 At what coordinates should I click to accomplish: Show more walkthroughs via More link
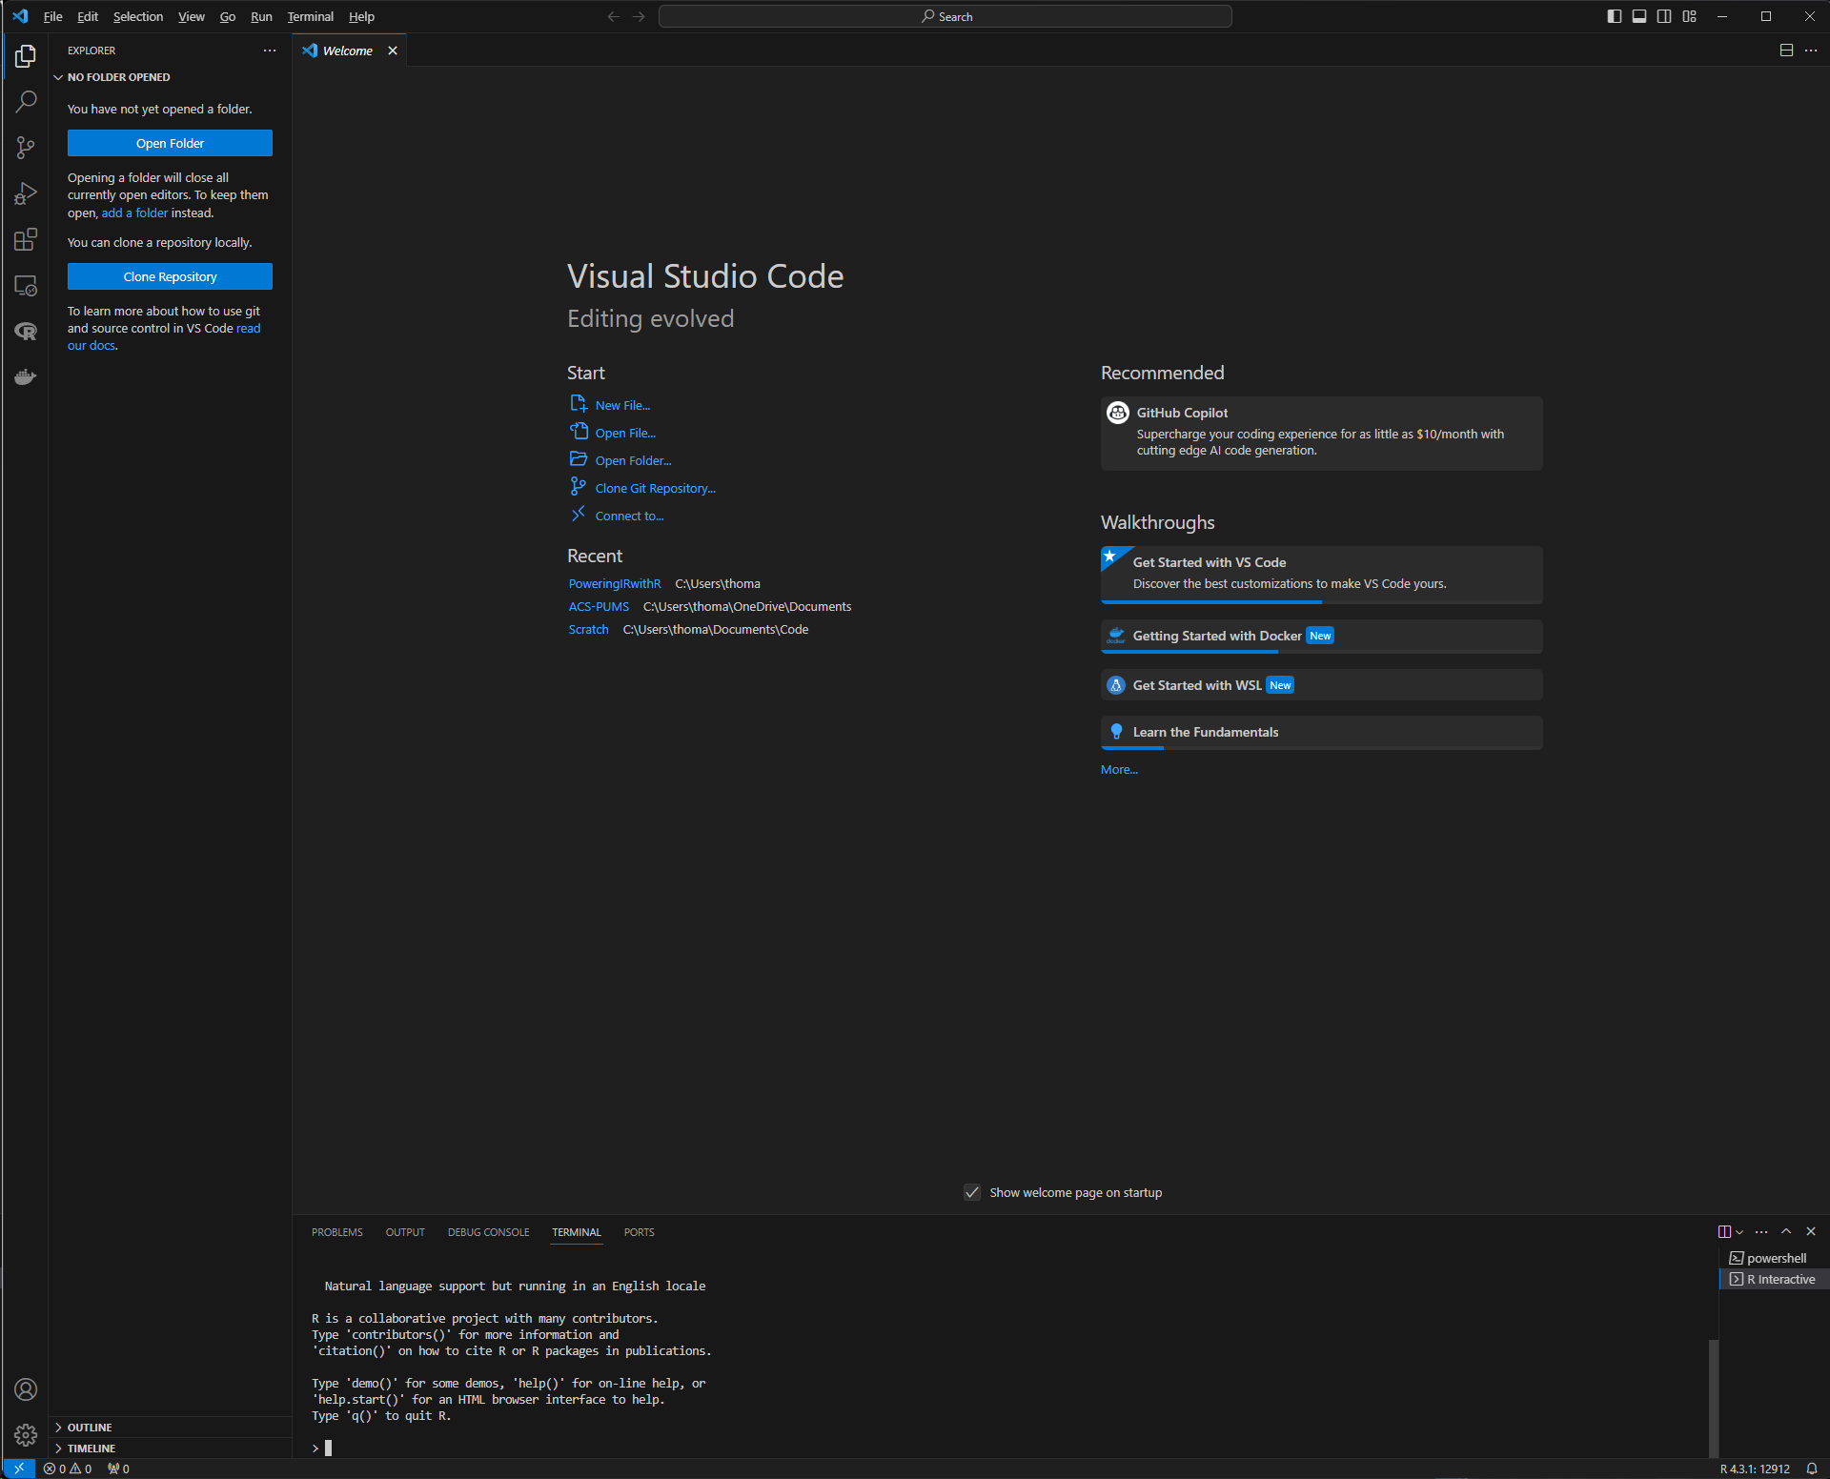tap(1119, 769)
